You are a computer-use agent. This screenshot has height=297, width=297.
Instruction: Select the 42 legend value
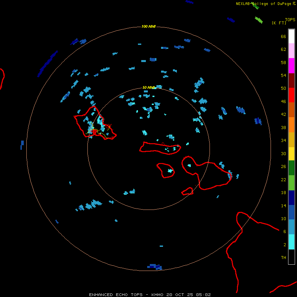[x=283, y=115]
